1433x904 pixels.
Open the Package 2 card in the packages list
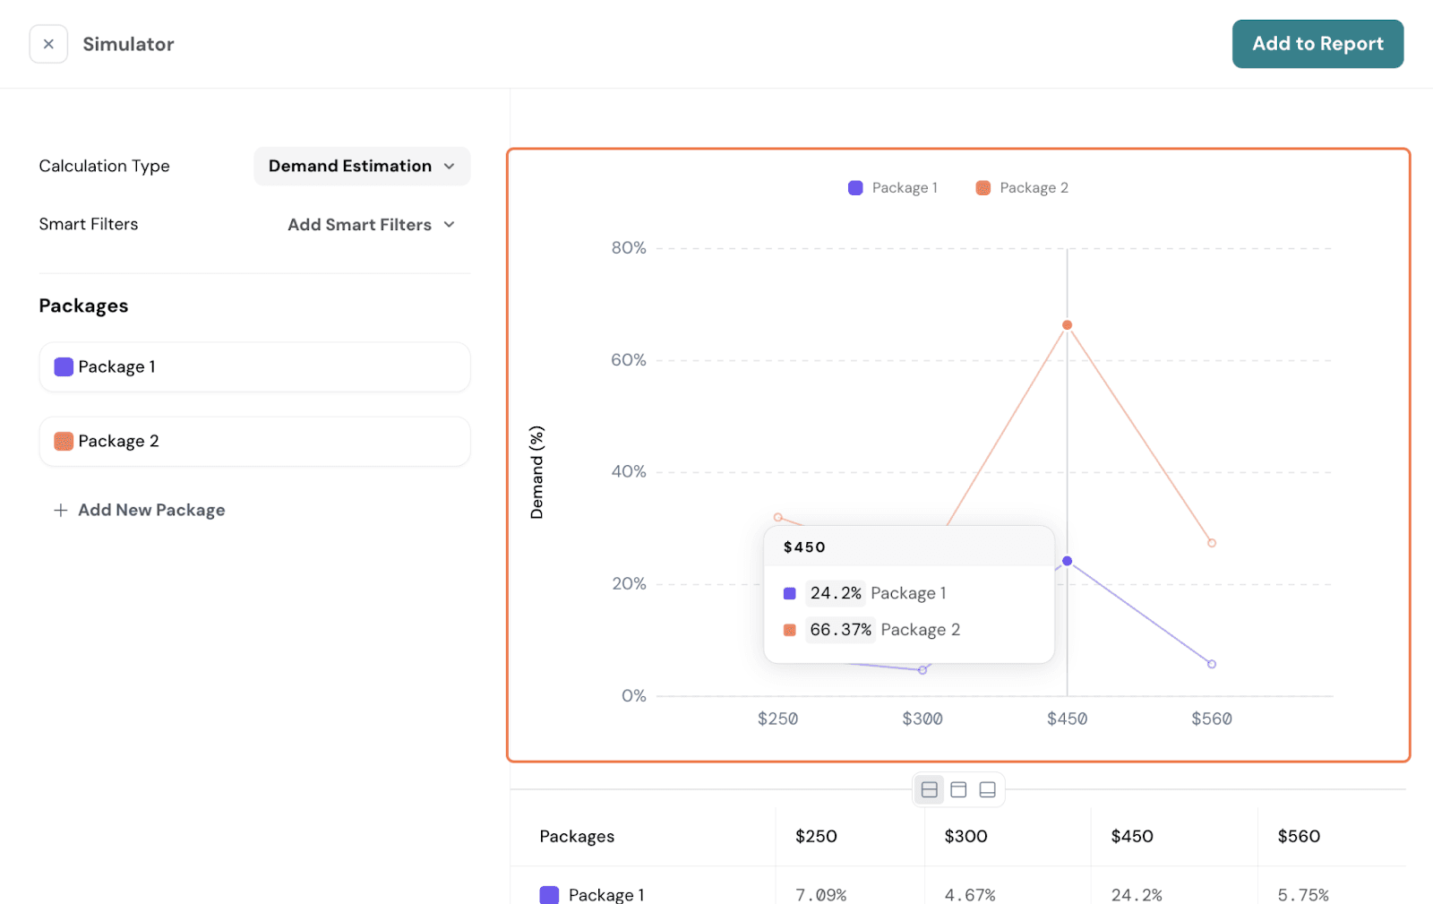click(254, 441)
